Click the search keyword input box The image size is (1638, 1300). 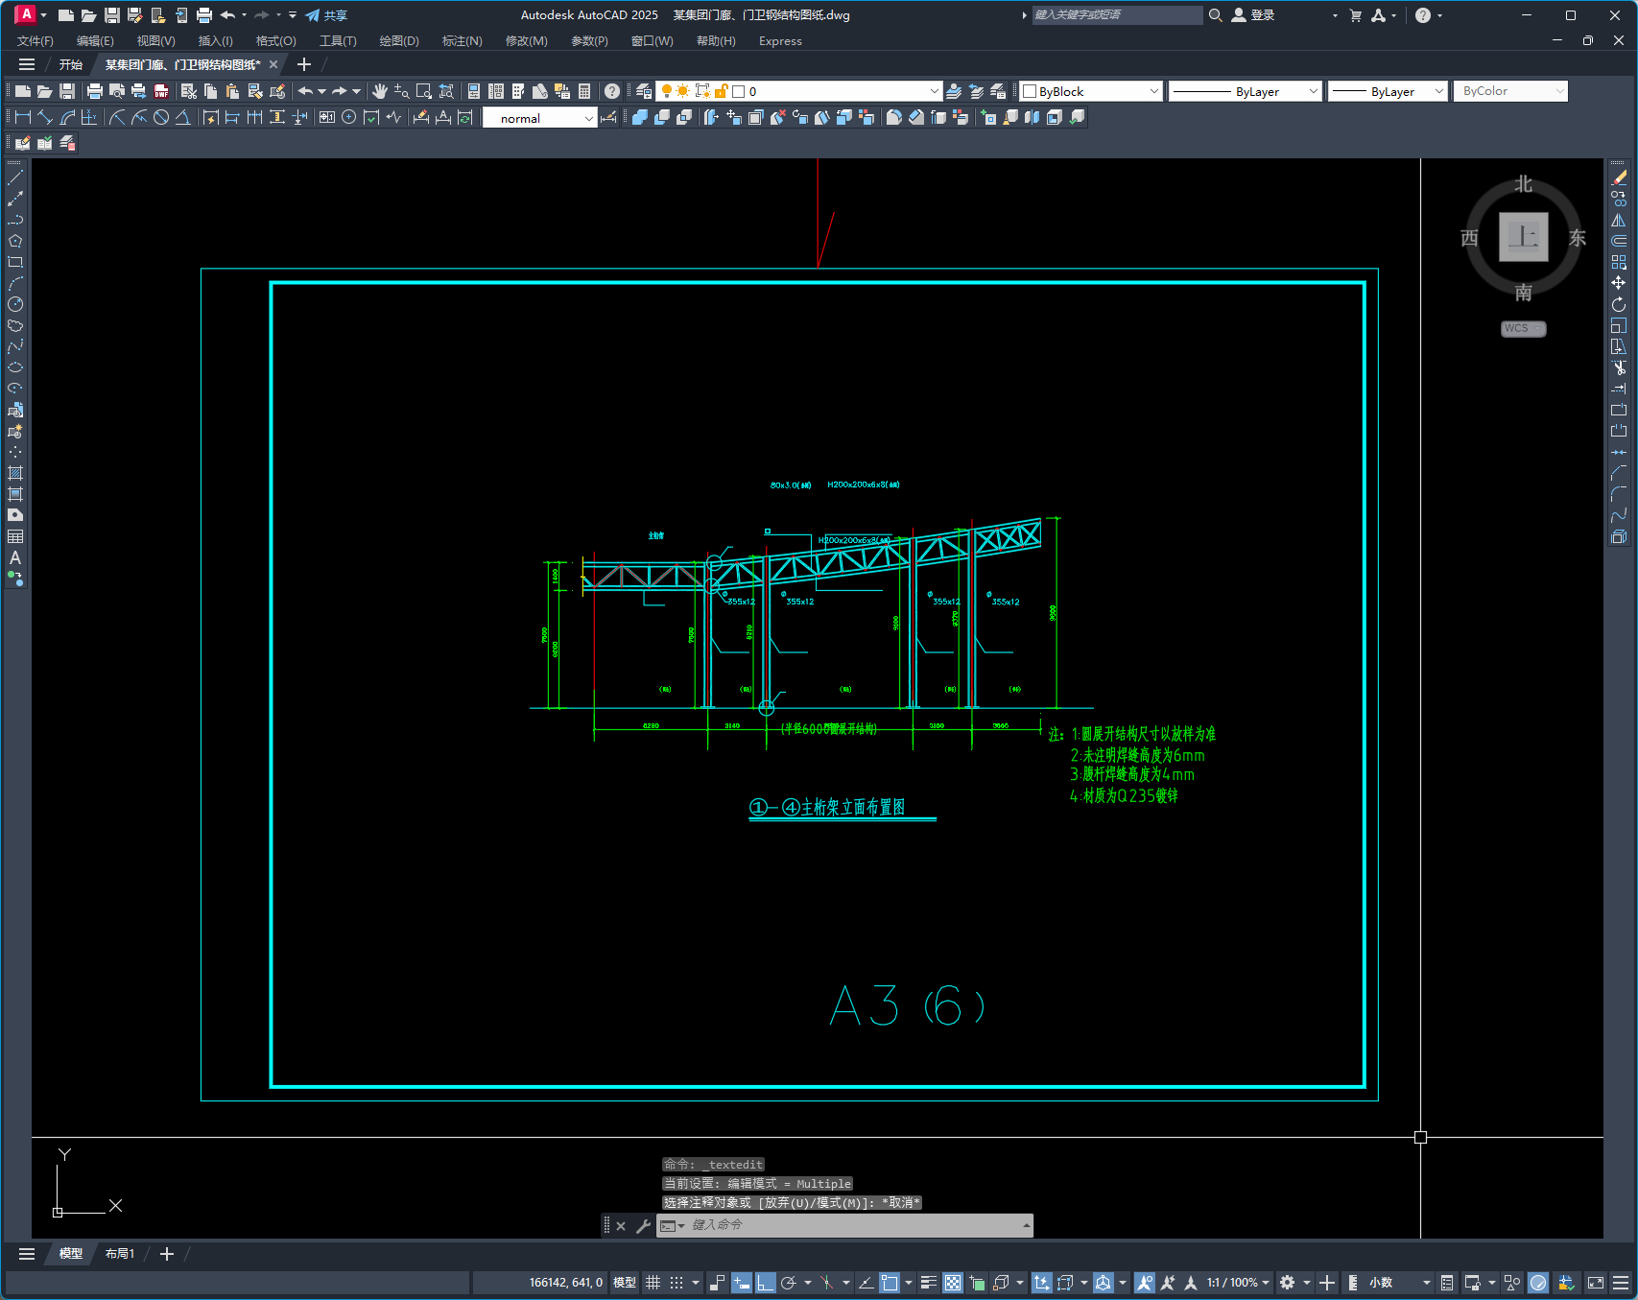[x=1117, y=15]
